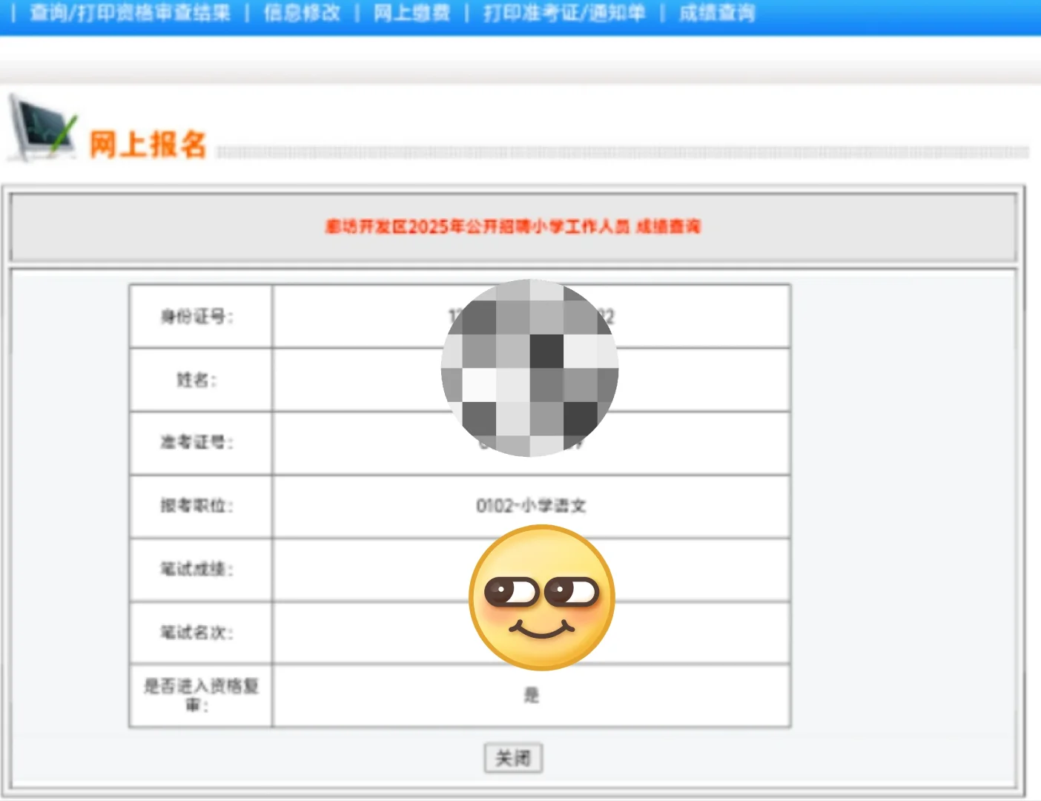Click the pixelated mosaic circle hiding personal info

[x=529, y=369]
